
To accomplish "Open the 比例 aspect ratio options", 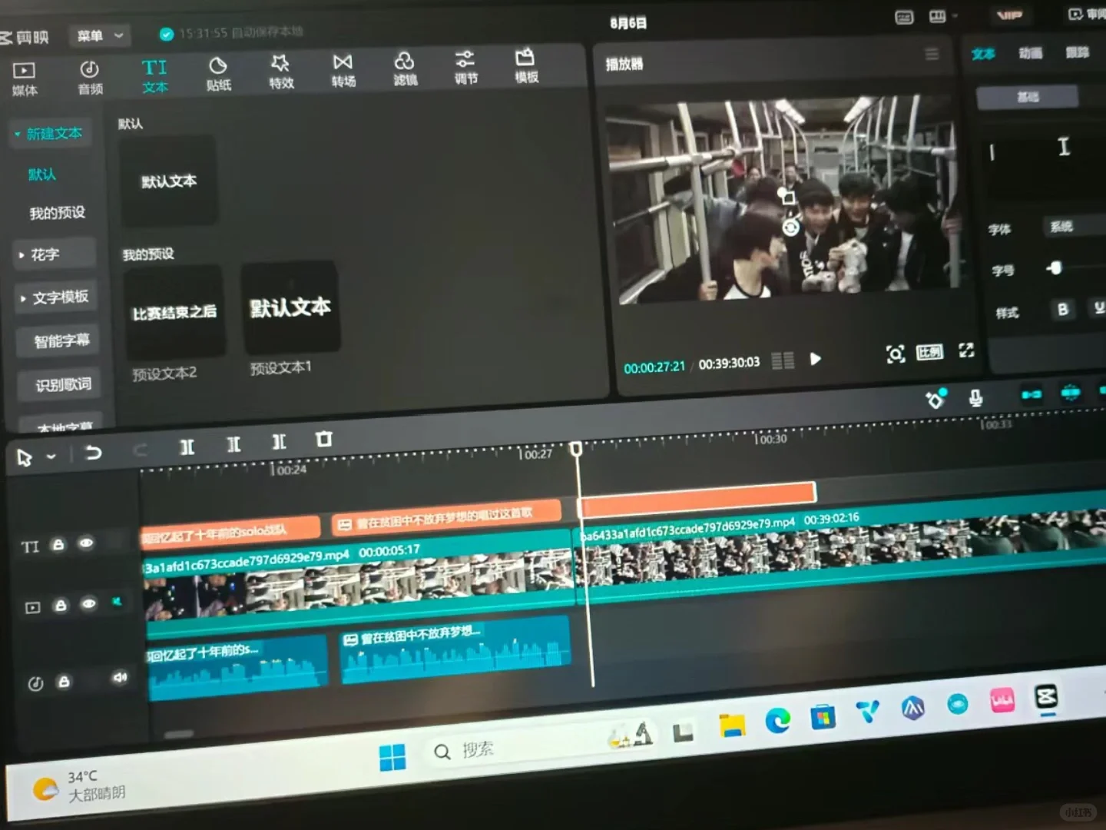I will (x=929, y=352).
